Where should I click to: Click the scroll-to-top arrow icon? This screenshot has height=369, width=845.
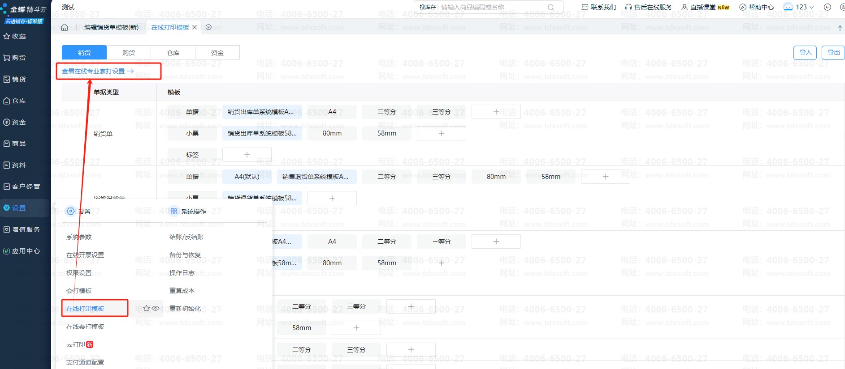(x=840, y=28)
